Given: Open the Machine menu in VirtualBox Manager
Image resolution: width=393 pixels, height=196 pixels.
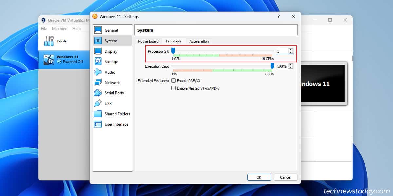Looking at the screenshot, I should click(x=60, y=29).
